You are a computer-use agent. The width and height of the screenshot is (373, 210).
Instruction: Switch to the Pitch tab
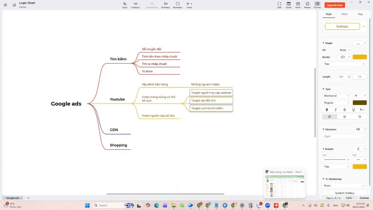[x=344, y=14]
